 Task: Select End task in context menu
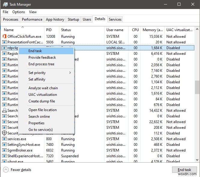35,51
